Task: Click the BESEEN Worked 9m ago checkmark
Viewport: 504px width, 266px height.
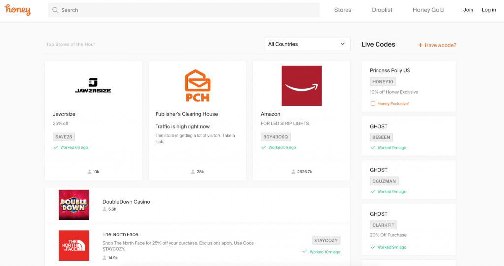Action: pyautogui.click(x=373, y=148)
